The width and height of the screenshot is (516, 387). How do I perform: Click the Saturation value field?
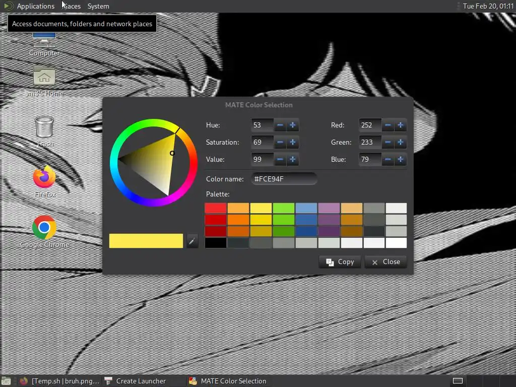coord(262,142)
